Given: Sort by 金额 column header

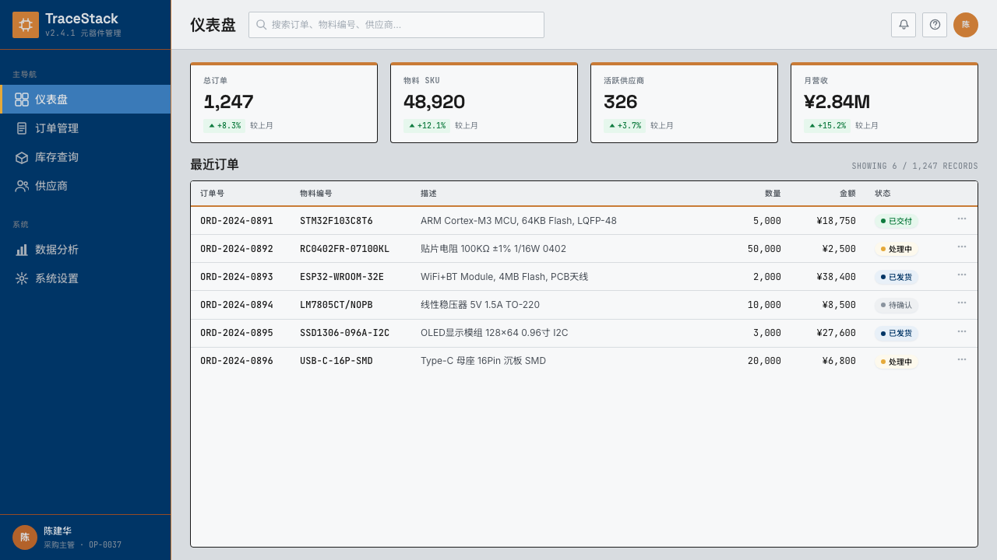Looking at the screenshot, I should pyautogui.click(x=847, y=194).
